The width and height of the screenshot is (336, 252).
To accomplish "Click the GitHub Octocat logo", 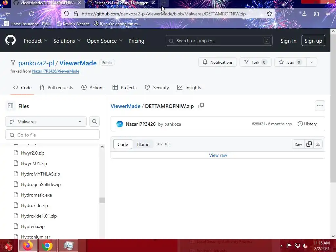I will point(10,40).
